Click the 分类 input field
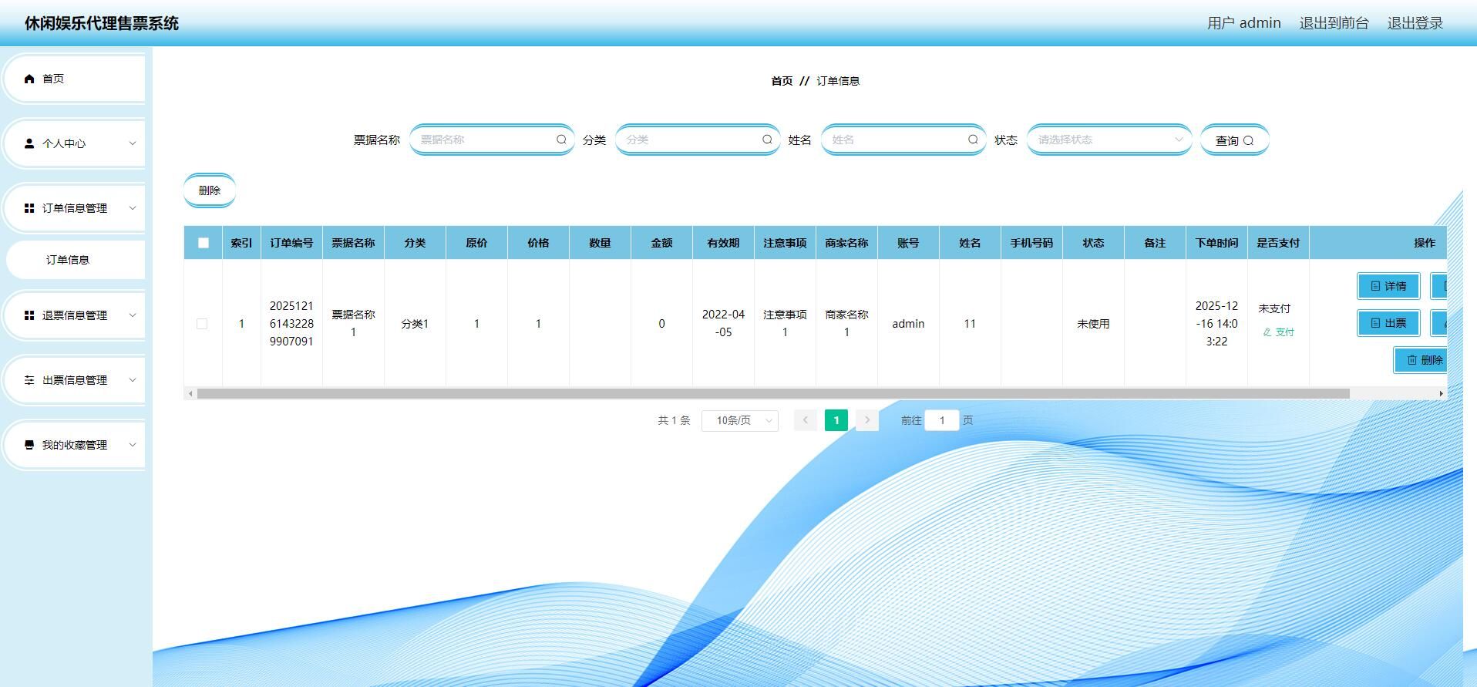This screenshot has height=687, width=1477. pyautogui.click(x=698, y=140)
